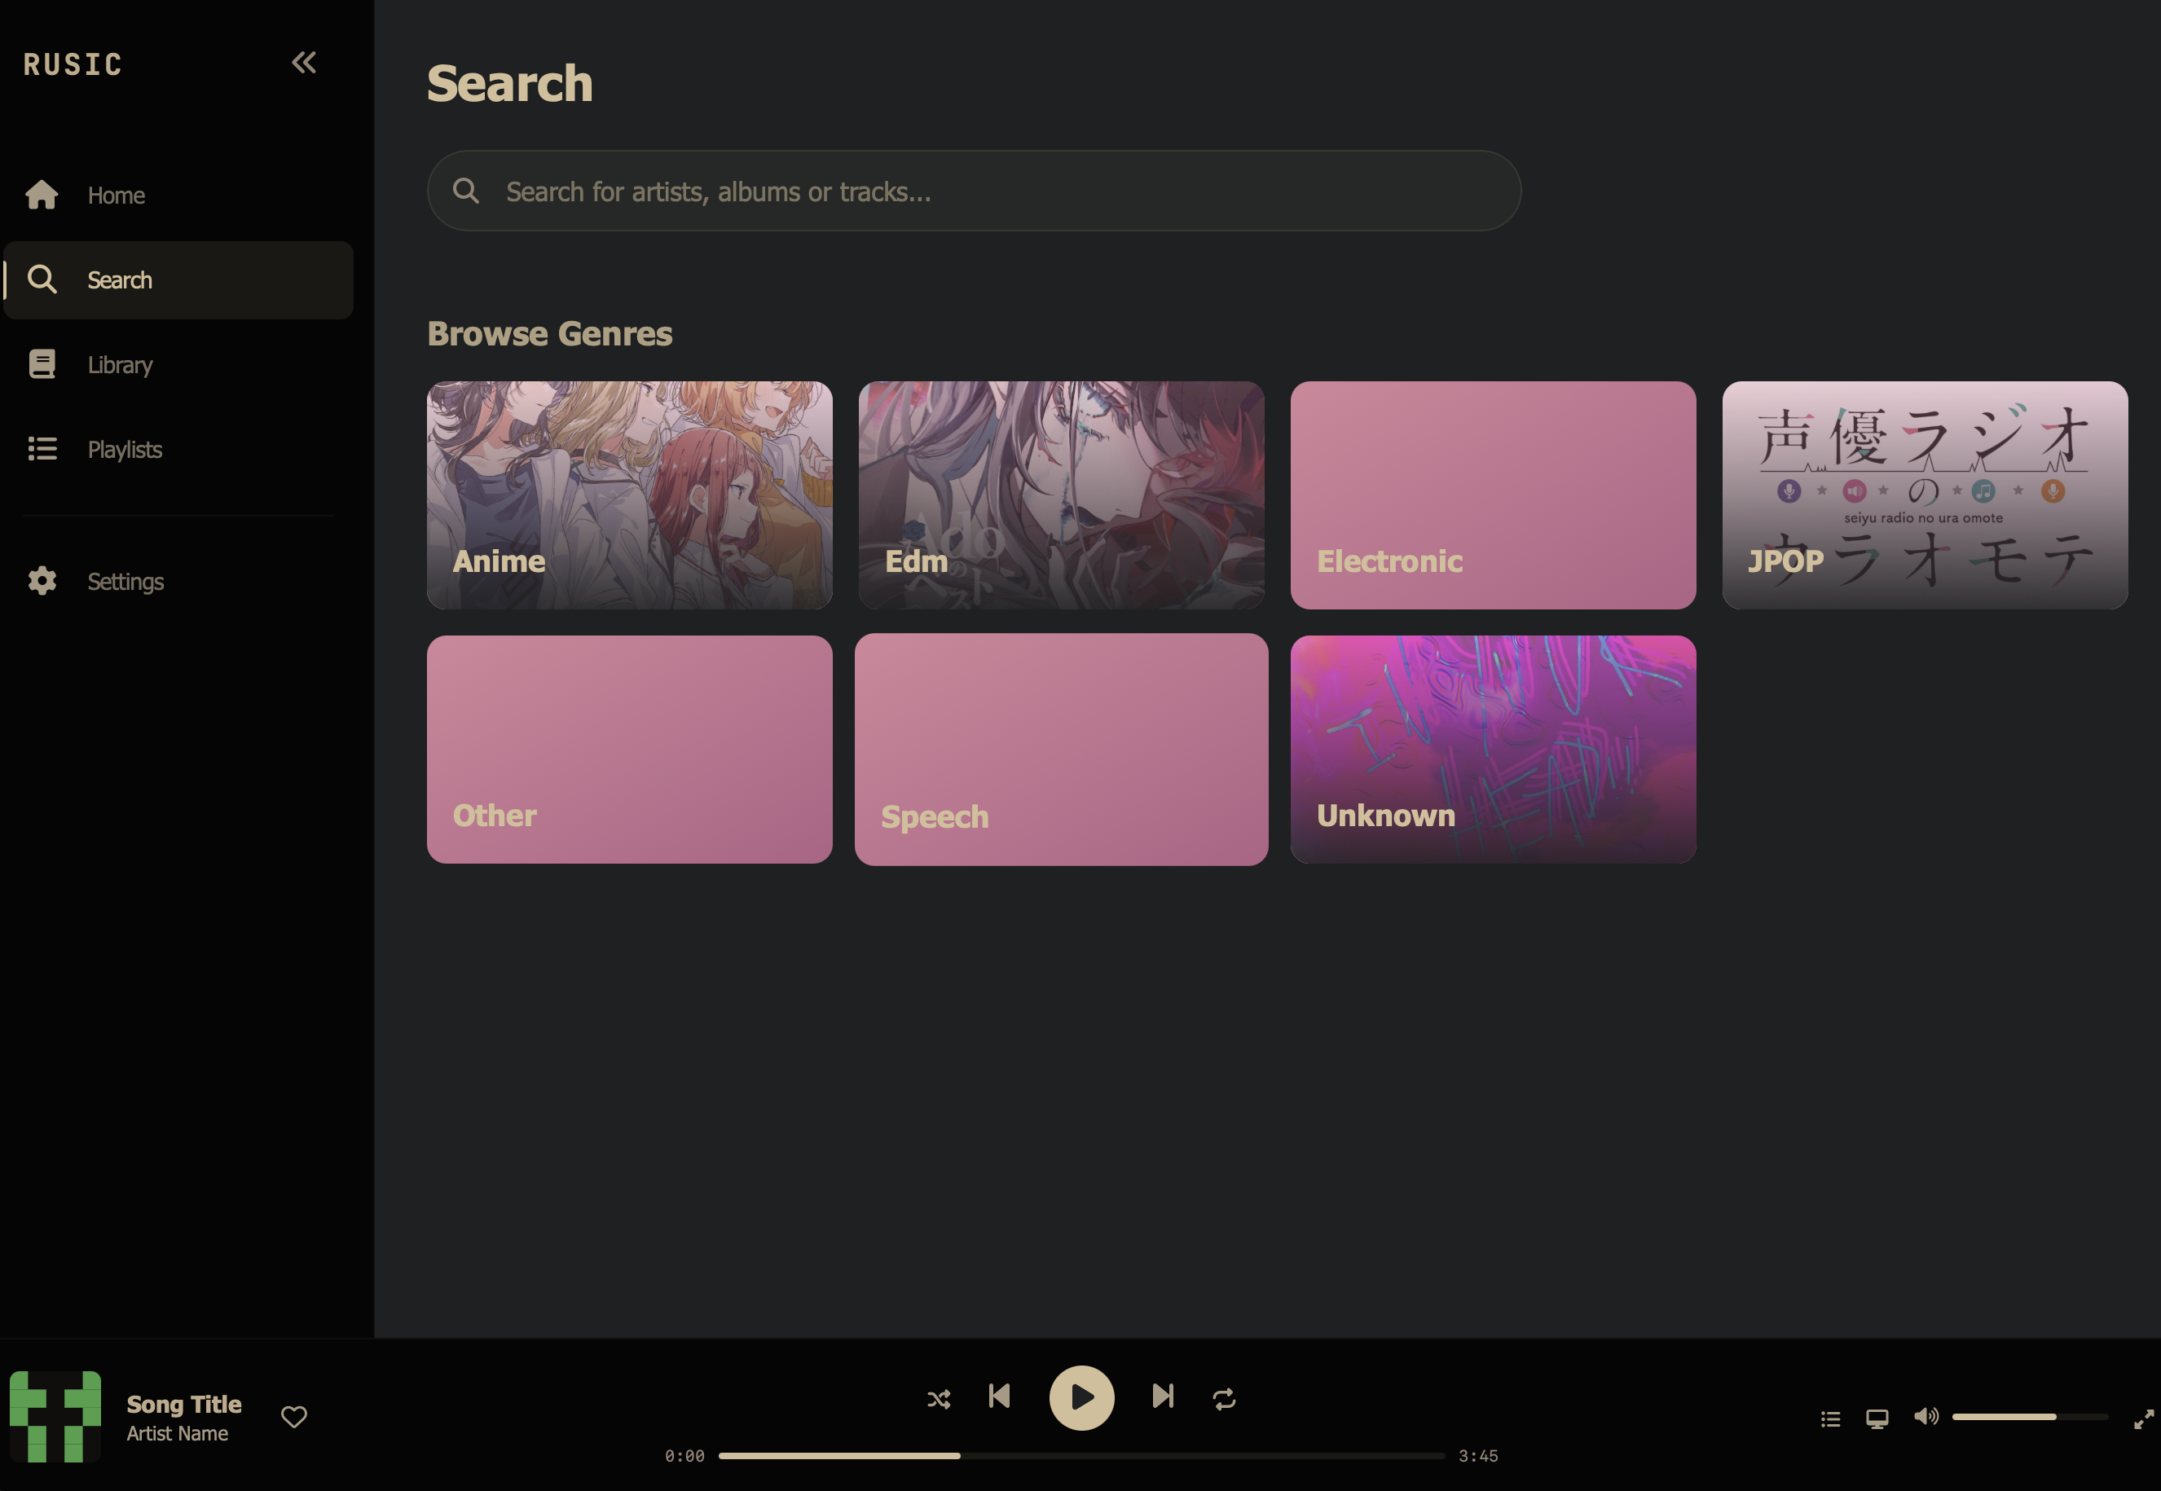Image resolution: width=2161 pixels, height=1491 pixels.
Task: Open Settings gear item
Action: [x=125, y=581]
